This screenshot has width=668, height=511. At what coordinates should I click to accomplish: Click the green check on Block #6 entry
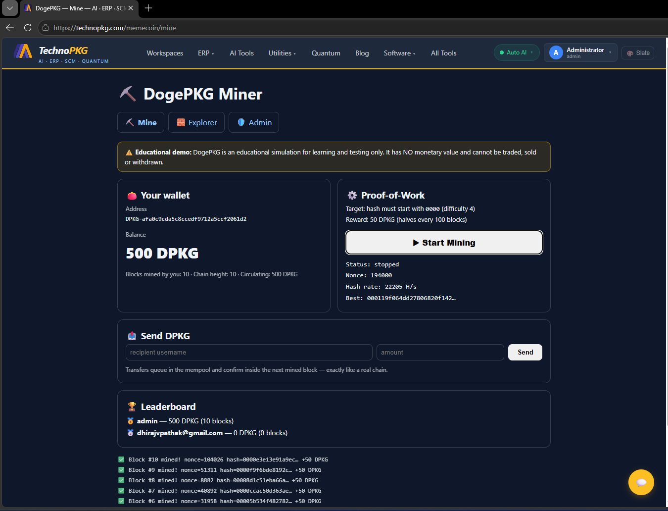click(121, 501)
